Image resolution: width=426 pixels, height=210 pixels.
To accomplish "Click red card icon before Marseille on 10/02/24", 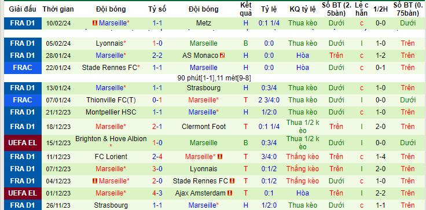I will 95,23.
